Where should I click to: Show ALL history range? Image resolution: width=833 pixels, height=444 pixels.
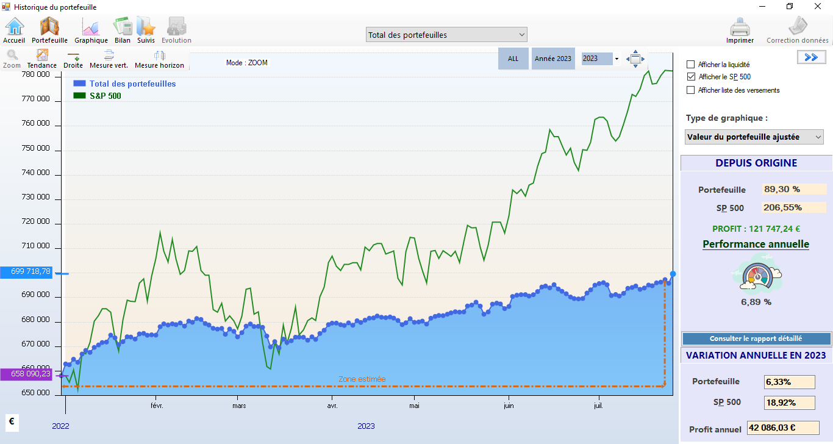(x=513, y=59)
